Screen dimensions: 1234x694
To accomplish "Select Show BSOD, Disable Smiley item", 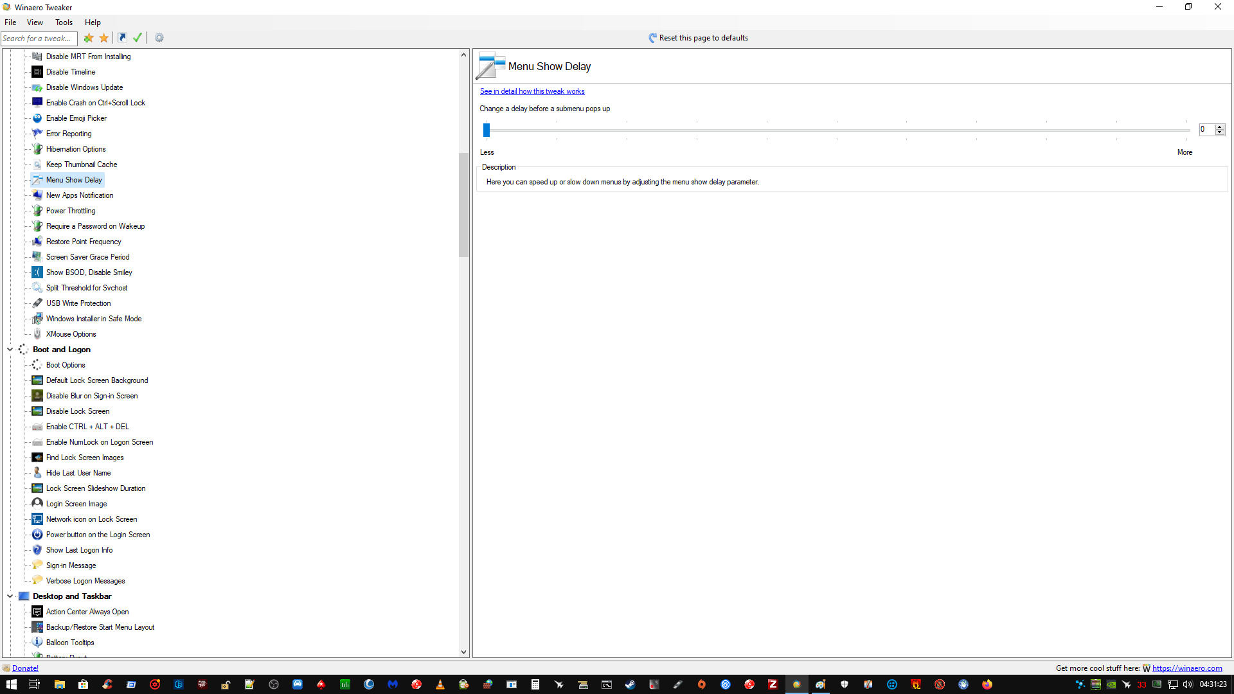I will (x=89, y=272).
